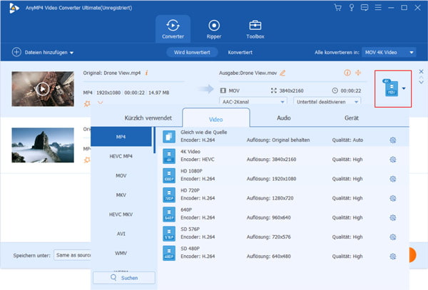This screenshot has width=428, height=290.
Task: Open the shopping cart icon
Action: tap(337, 8)
